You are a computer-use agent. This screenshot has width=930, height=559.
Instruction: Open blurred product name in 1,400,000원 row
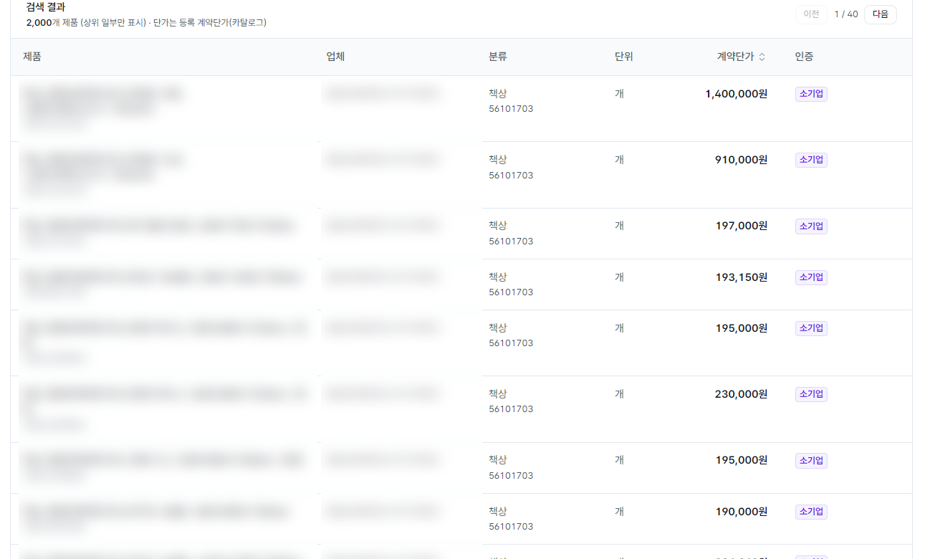coord(104,107)
